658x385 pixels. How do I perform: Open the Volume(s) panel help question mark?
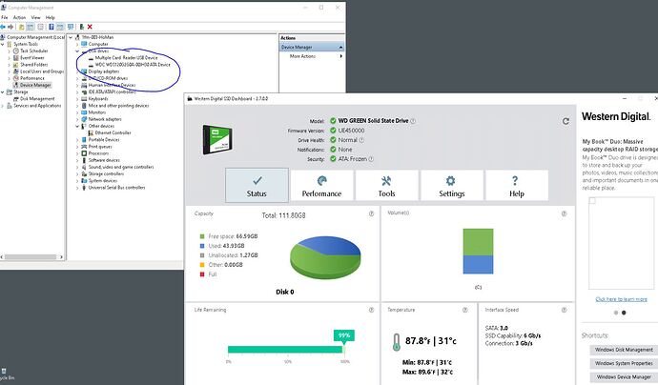(564, 213)
